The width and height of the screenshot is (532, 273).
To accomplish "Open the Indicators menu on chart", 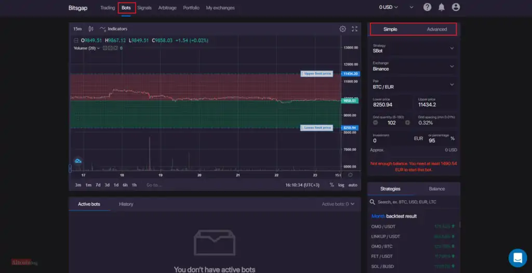I will pos(114,29).
